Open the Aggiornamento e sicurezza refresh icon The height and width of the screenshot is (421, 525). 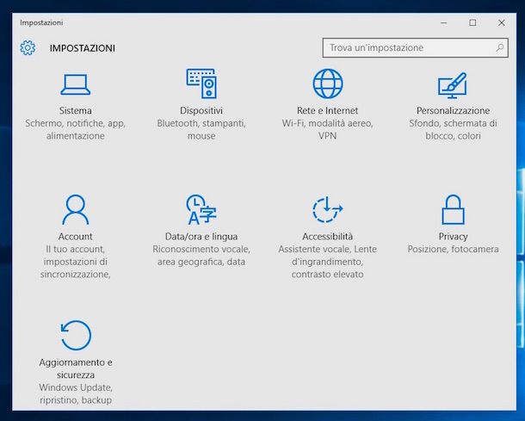tap(76, 335)
